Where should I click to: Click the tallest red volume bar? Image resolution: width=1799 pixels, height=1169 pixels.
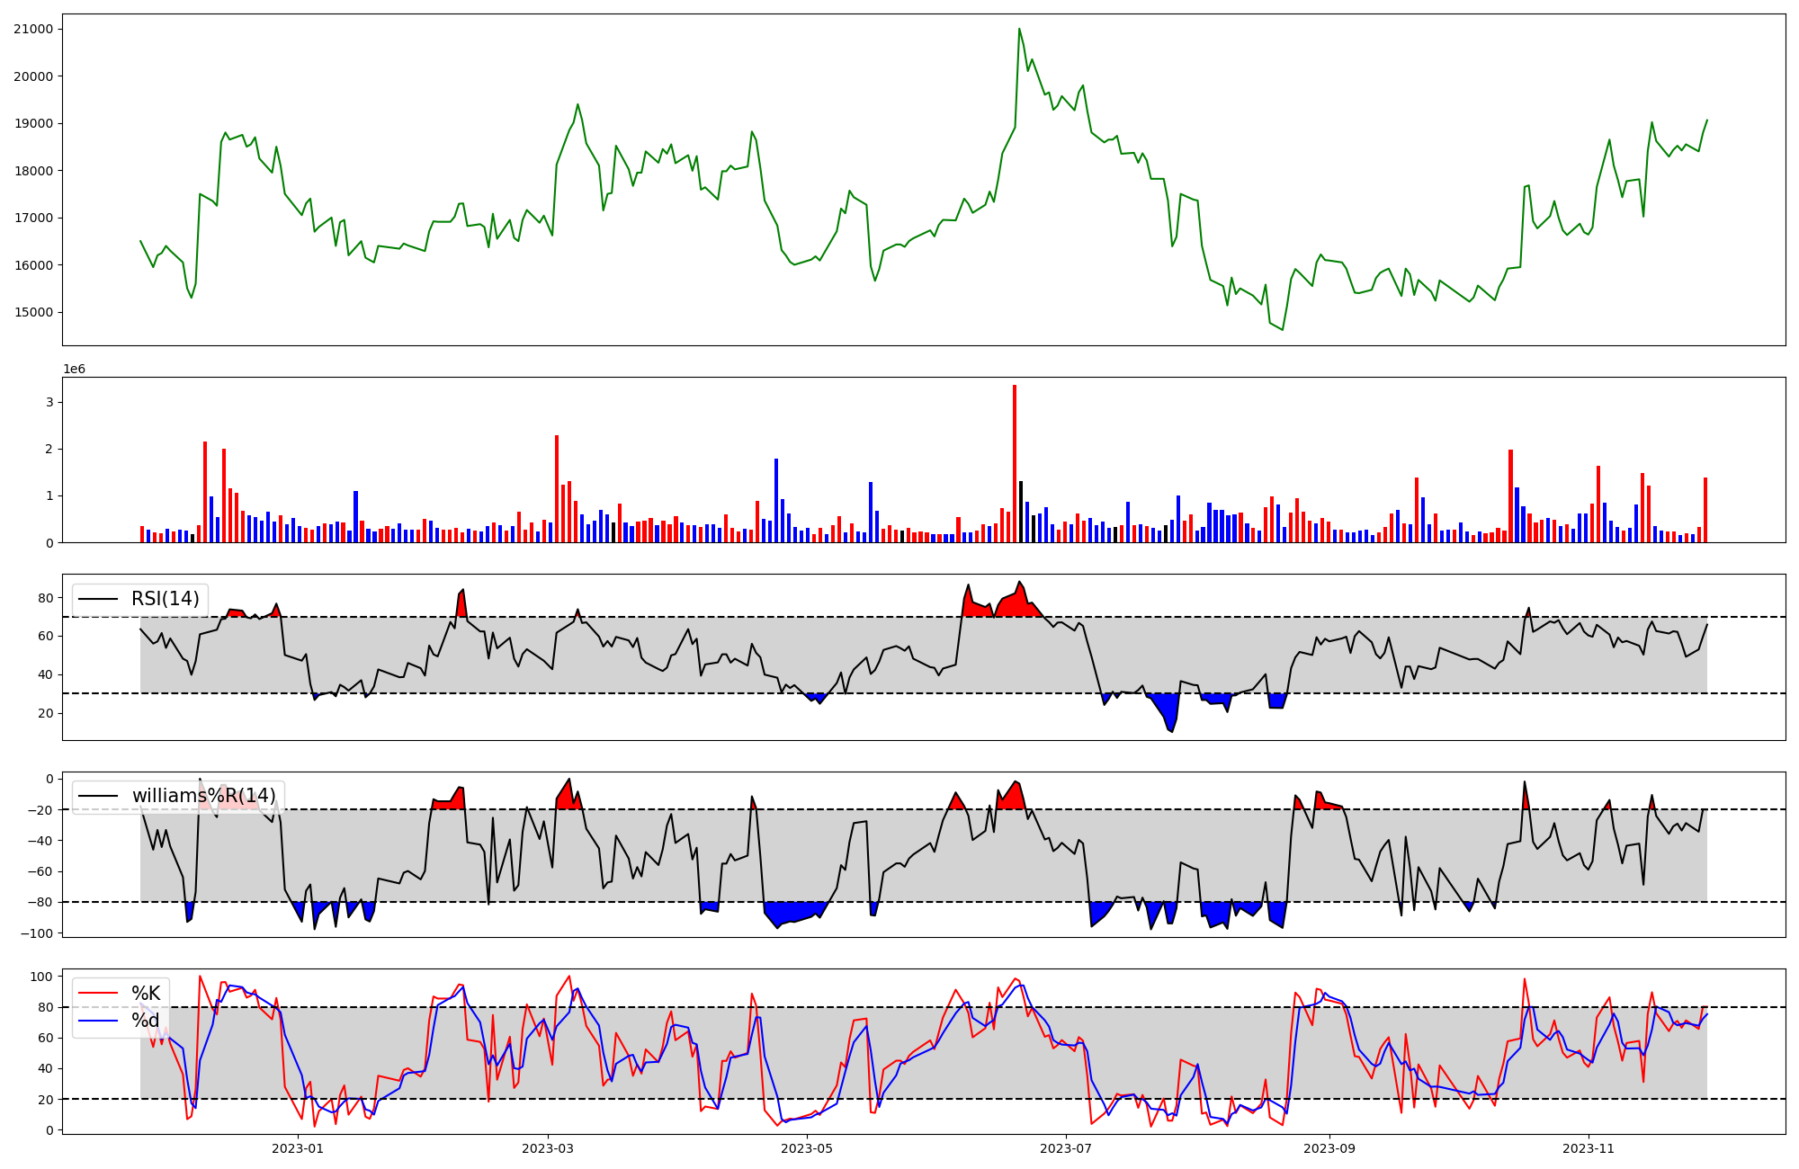click(1015, 463)
